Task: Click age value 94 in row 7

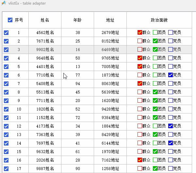Action: pos(77,84)
